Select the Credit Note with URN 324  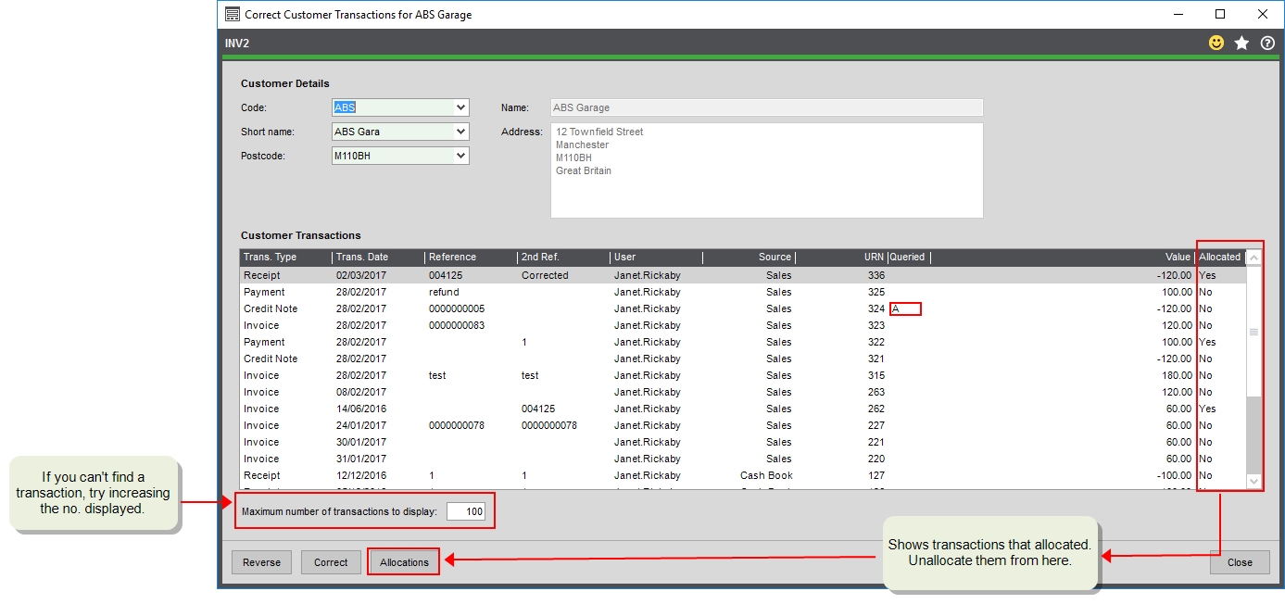[556, 308]
